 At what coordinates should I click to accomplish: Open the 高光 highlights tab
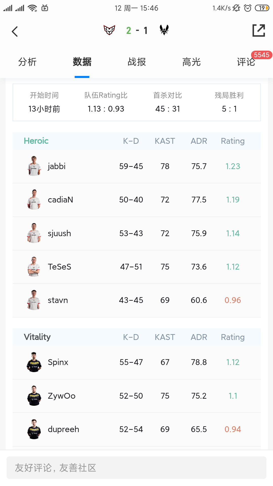tap(191, 62)
